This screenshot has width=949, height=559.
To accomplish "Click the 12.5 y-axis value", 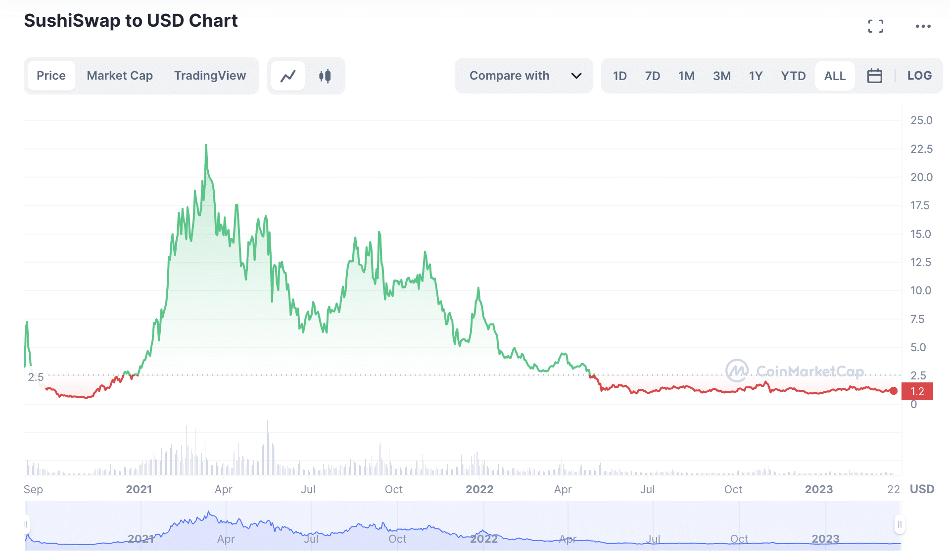I will tap(920, 262).
